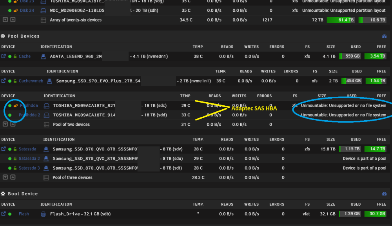Click the lock icon beside Cachenvmeb

click(15, 81)
